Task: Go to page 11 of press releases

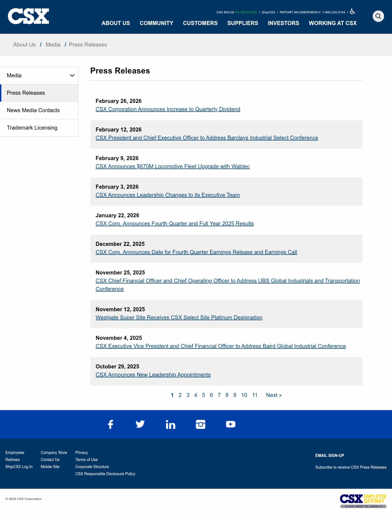Action: coord(255,395)
